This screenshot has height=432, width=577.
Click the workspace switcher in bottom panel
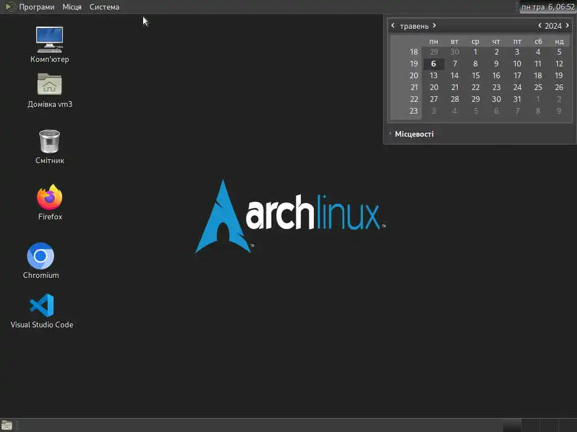tap(539, 425)
